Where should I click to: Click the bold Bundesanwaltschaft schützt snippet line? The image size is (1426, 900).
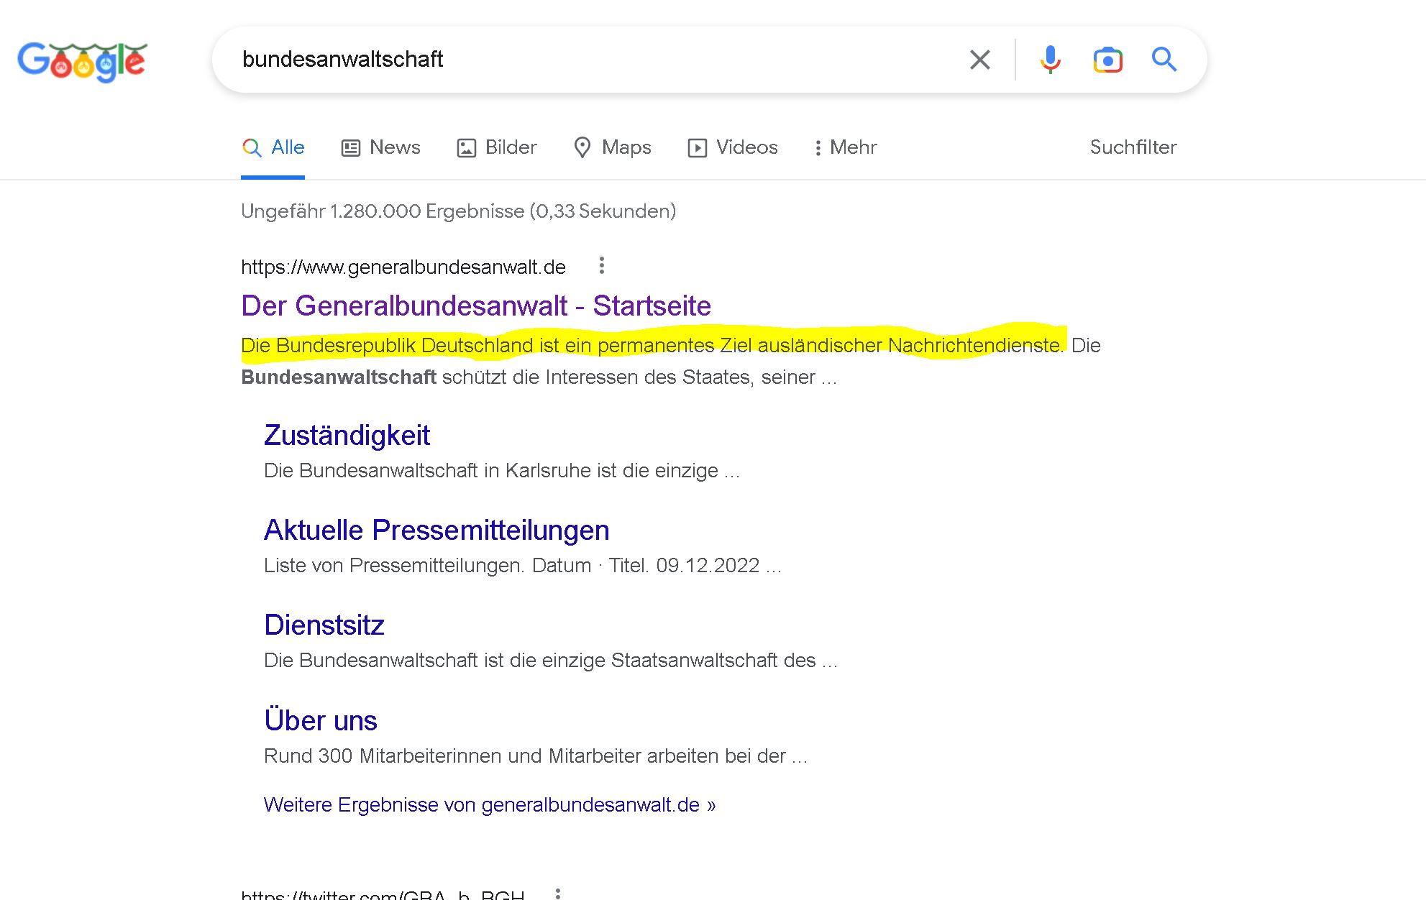point(539,377)
